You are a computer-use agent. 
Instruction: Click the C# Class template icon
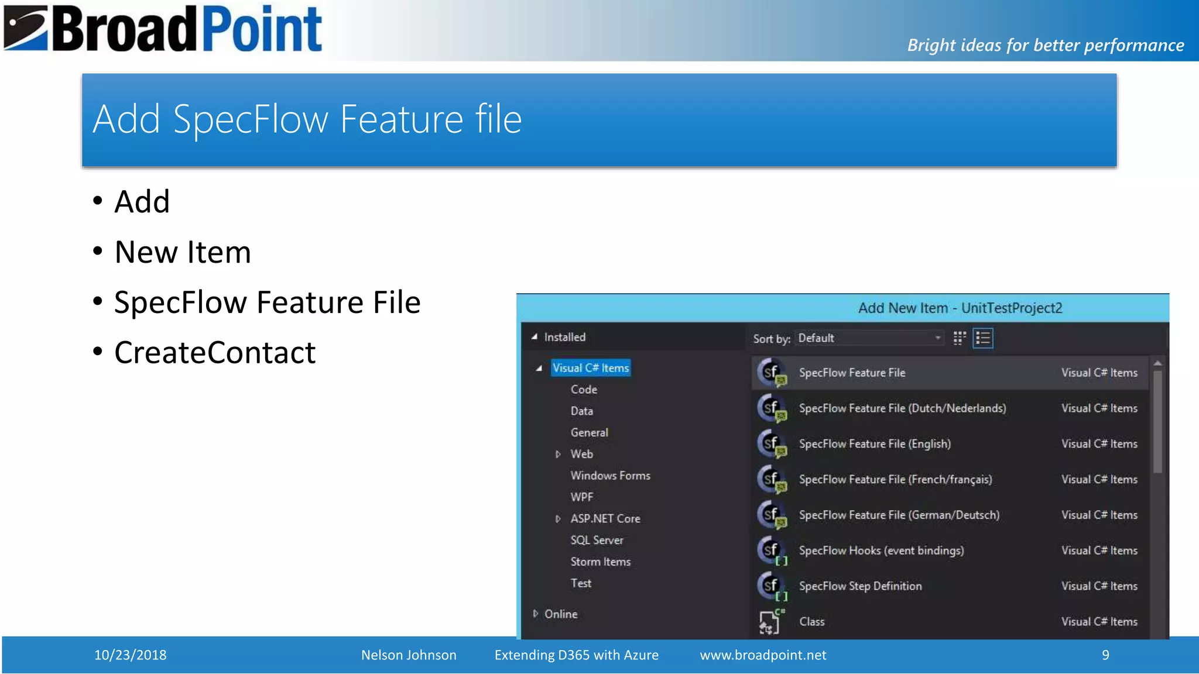tap(772, 621)
